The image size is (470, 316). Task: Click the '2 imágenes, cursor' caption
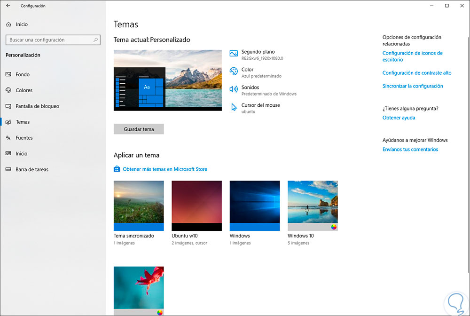point(189,243)
